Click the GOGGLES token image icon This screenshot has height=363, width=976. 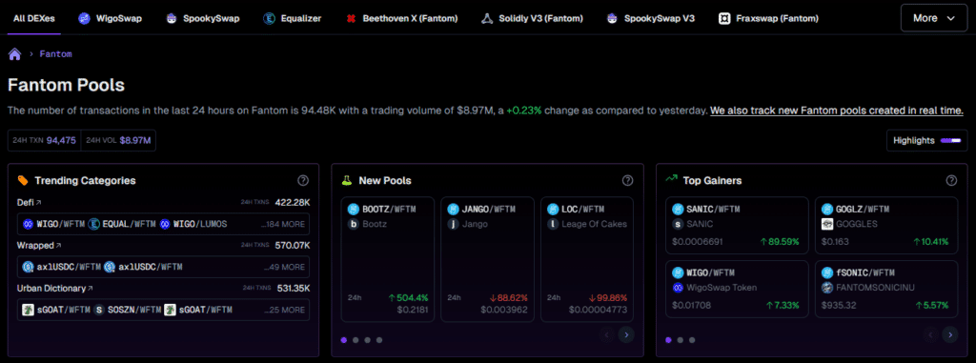827,224
